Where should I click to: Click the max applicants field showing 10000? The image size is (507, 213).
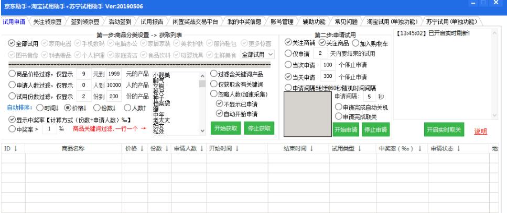point(114,85)
